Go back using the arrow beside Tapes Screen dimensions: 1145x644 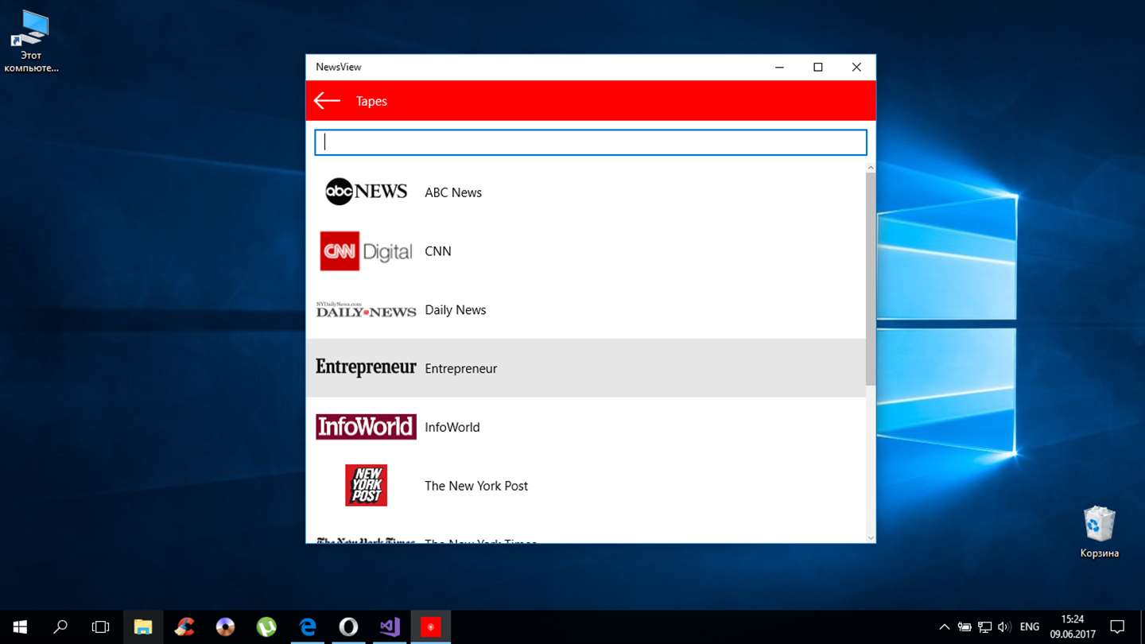(x=327, y=101)
